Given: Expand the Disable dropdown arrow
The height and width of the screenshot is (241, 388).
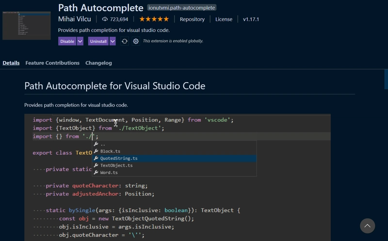Looking at the screenshot, I should tap(80, 41).
